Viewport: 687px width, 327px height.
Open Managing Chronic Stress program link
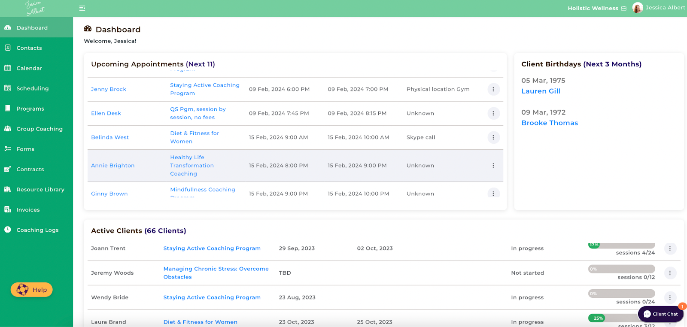pyautogui.click(x=216, y=273)
